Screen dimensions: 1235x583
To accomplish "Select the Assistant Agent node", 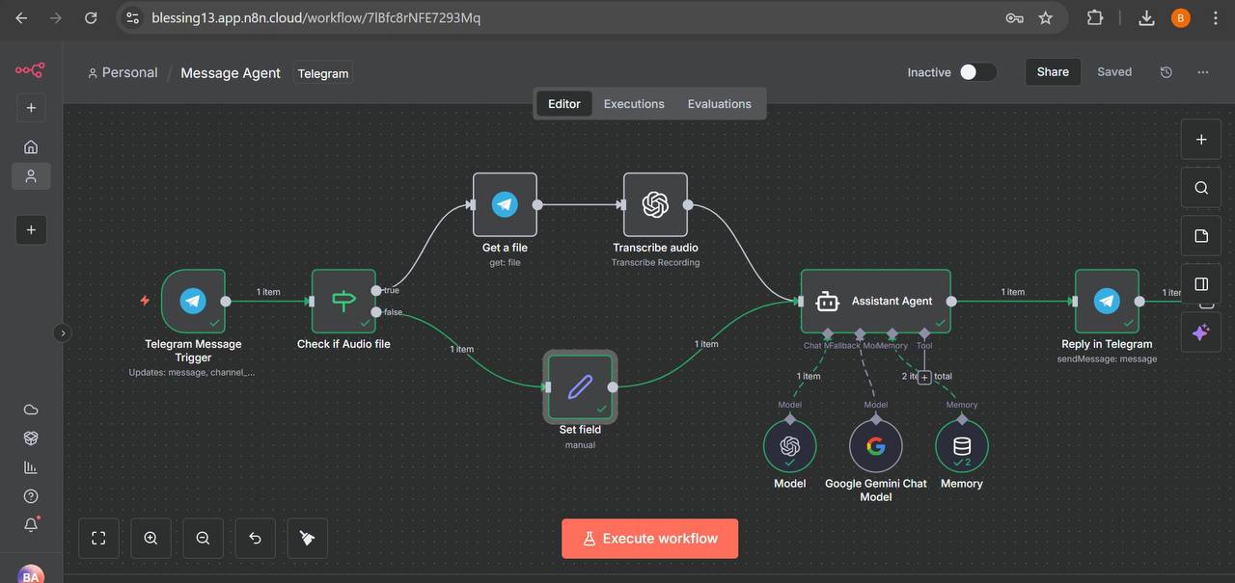I will pos(876,301).
